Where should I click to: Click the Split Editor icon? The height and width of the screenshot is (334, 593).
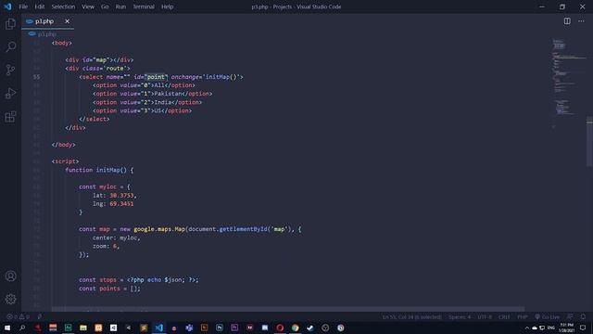point(567,21)
